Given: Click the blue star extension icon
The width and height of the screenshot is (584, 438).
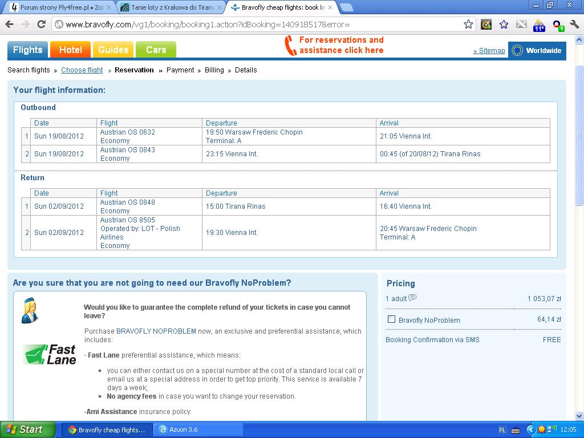Looking at the screenshot, I should click(504, 25).
